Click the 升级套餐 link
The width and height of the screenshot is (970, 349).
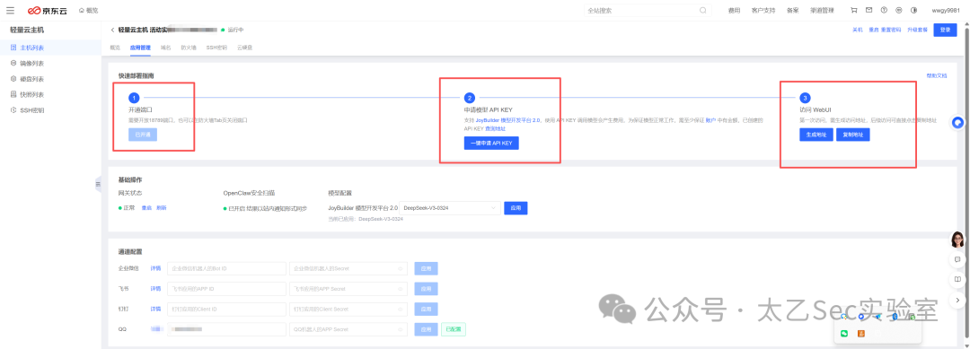[917, 30]
